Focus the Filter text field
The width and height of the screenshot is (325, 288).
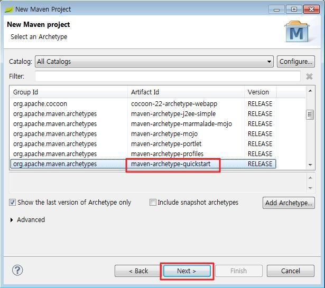coord(168,76)
